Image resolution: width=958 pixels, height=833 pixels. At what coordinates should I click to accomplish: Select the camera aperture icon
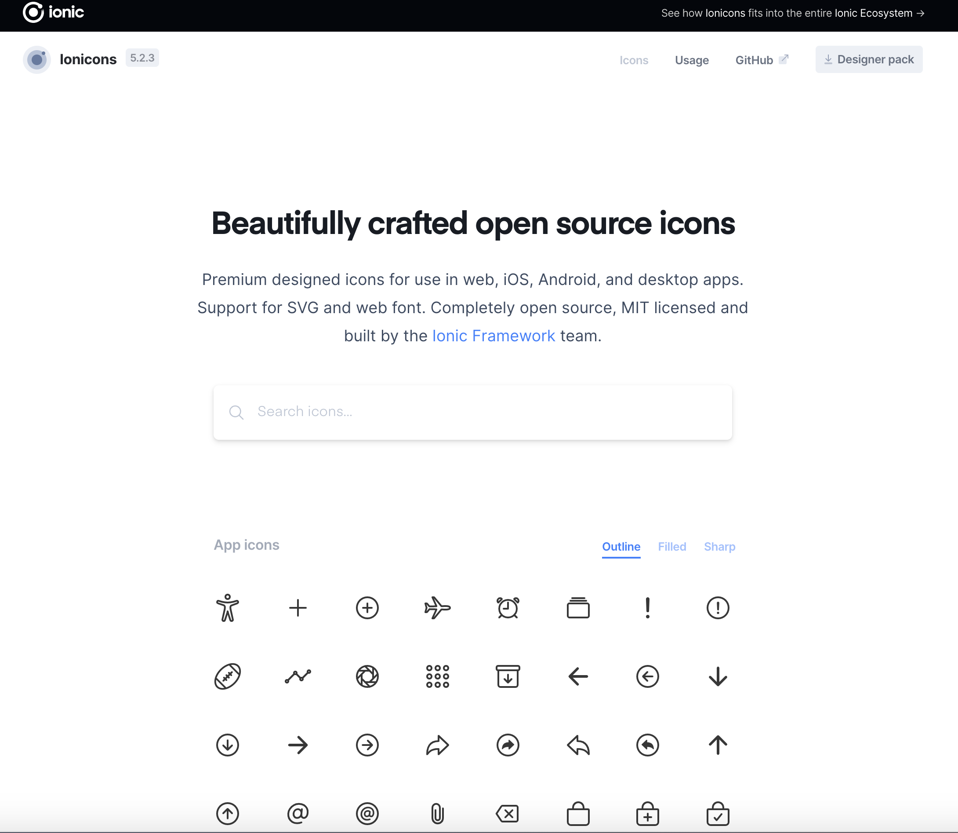click(x=367, y=676)
